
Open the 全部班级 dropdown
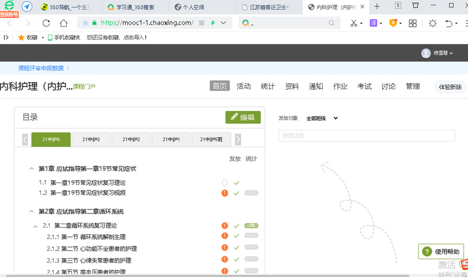pyautogui.click(x=322, y=118)
